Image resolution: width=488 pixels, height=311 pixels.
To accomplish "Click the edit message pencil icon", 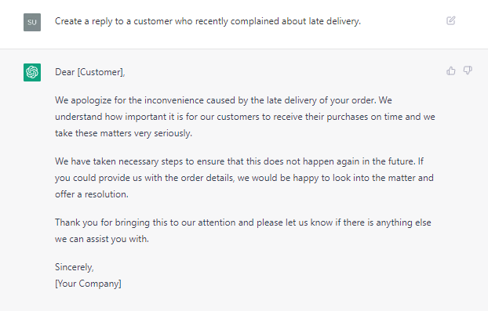I will [x=450, y=21].
